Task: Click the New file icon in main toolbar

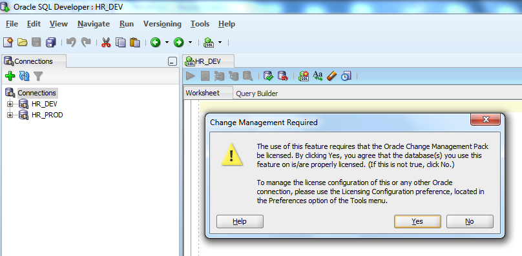Action: 8,42
